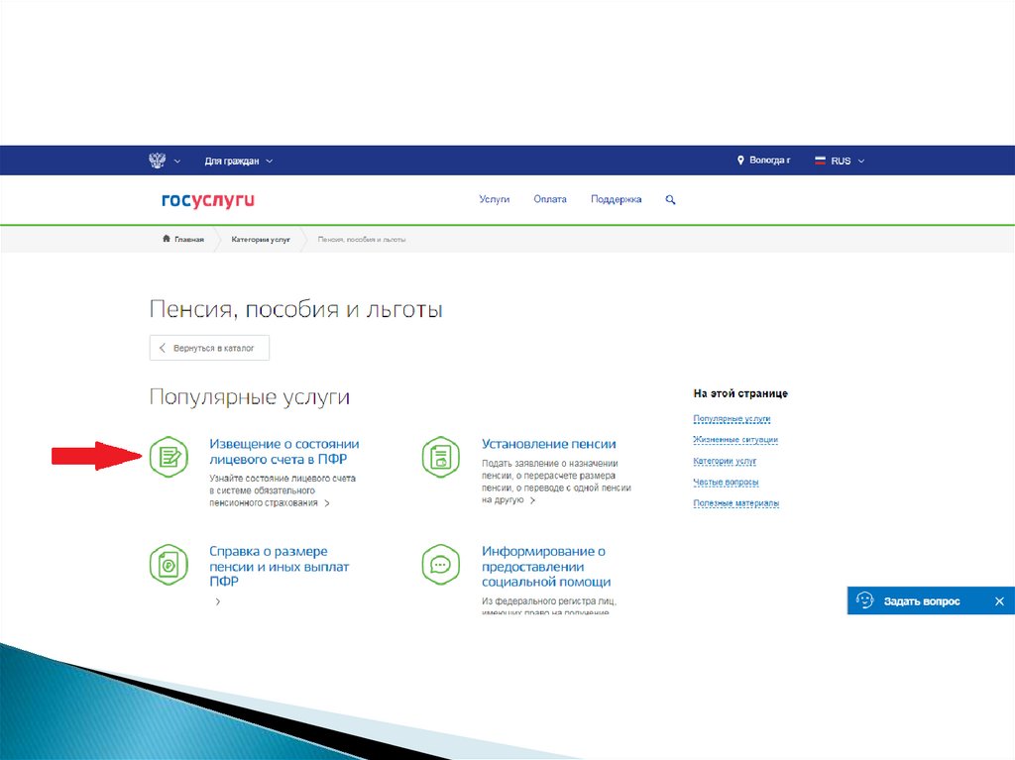1015x760 pixels.
Task: Click the coat of arms emblem icon
Action: [158, 160]
